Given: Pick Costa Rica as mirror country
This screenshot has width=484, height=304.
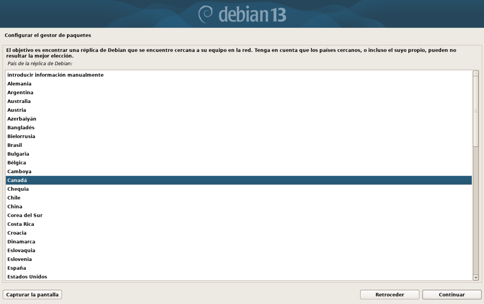Looking at the screenshot, I should [x=239, y=224].
